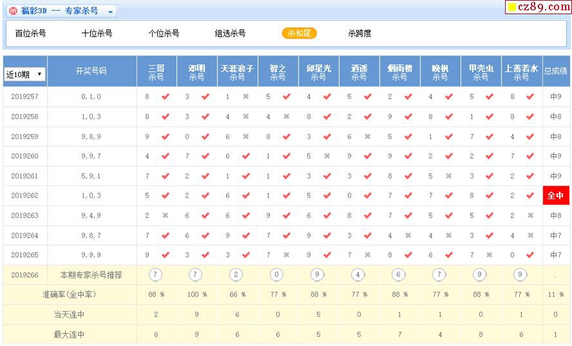Switch to the 杀跨度 tab
This screenshot has height=346, width=572.
click(359, 34)
